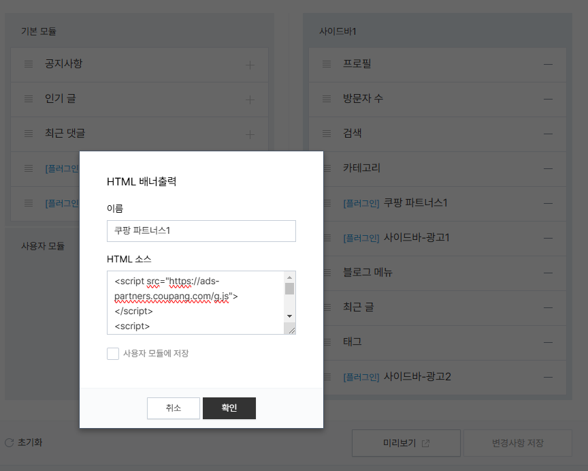The image size is (588, 471).
Task: Click into the HTML 소스 textarea
Action: (195, 303)
